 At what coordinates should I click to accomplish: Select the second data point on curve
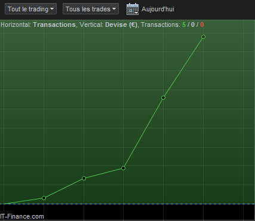84,178
